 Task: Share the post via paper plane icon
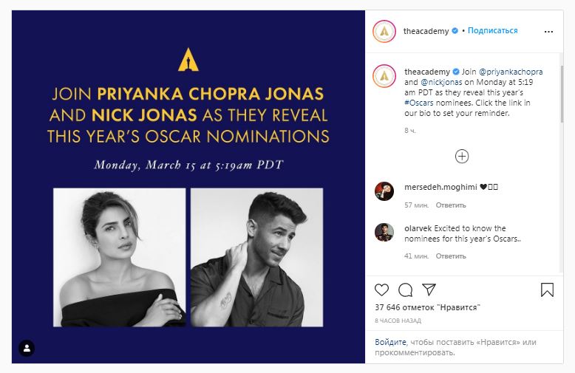tap(429, 289)
